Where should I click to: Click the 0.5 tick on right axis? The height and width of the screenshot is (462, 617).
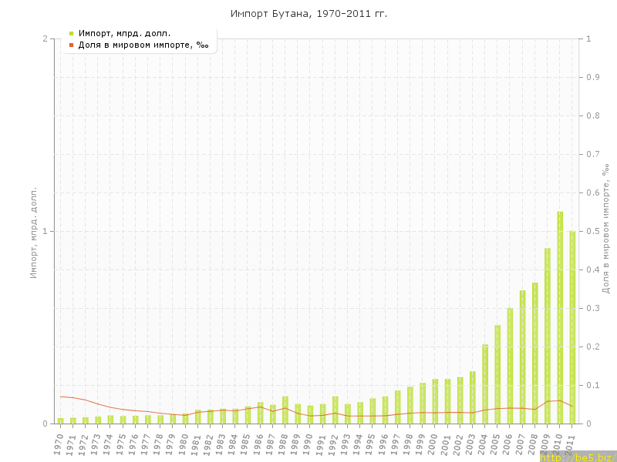click(594, 231)
